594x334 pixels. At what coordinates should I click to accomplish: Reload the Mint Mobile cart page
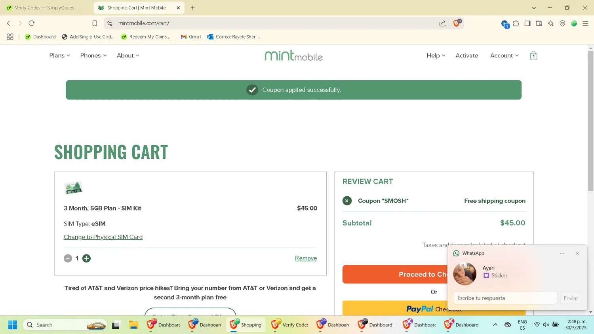32,23
